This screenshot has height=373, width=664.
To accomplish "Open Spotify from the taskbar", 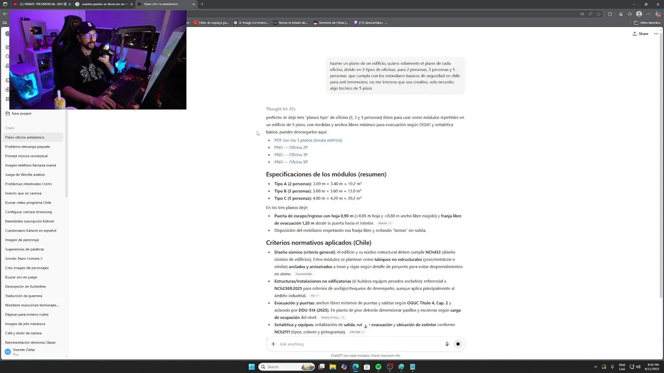I will pos(378,367).
